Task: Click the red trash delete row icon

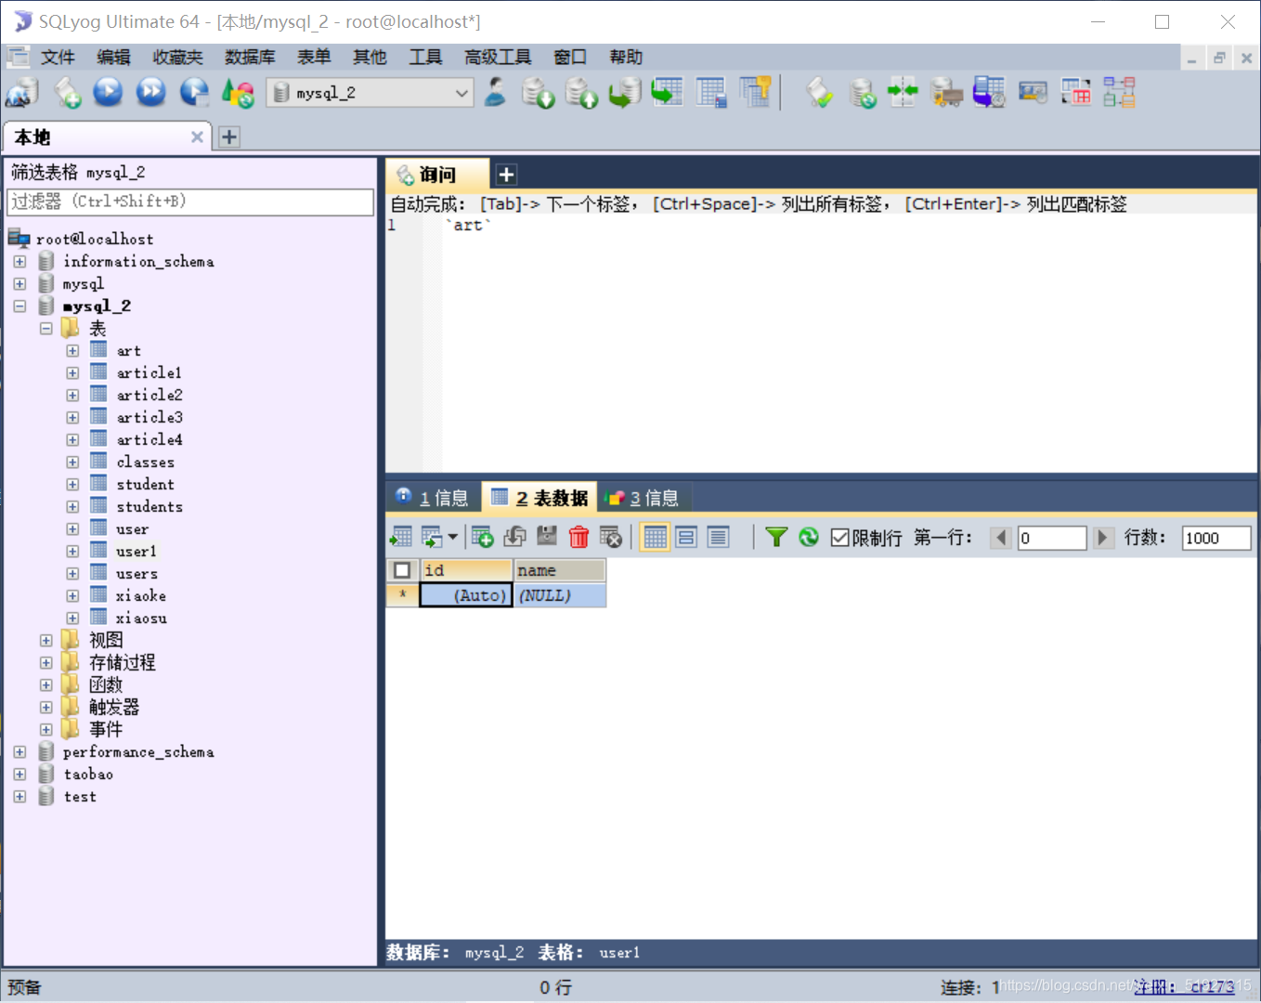Action: click(x=578, y=537)
